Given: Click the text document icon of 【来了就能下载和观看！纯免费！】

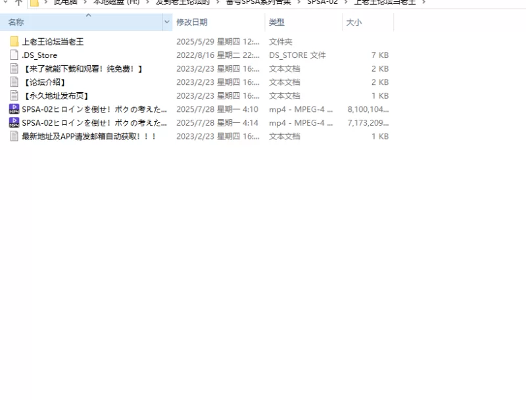Looking at the screenshot, I should 14,69.
